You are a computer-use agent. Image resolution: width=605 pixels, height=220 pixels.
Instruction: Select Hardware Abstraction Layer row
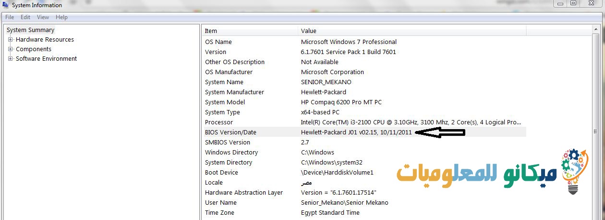[x=364, y=193]
